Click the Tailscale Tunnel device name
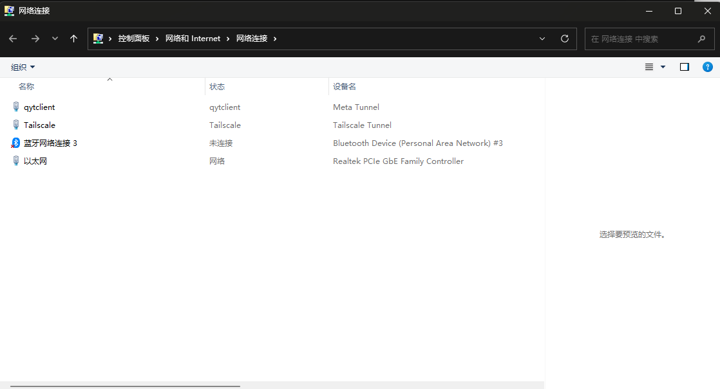 [363, 125]
